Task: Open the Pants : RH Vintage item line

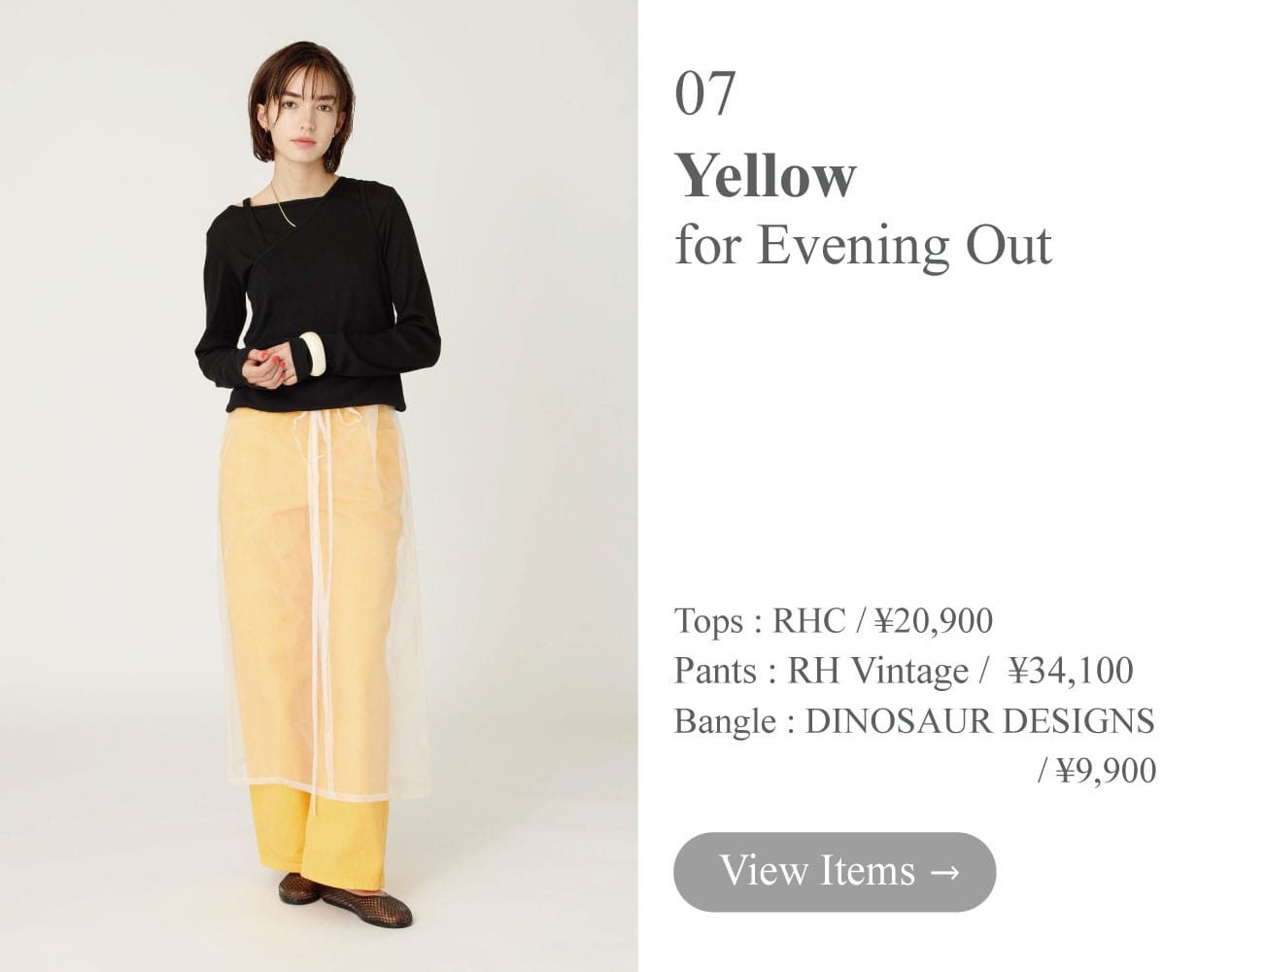Action: [904, 671]
